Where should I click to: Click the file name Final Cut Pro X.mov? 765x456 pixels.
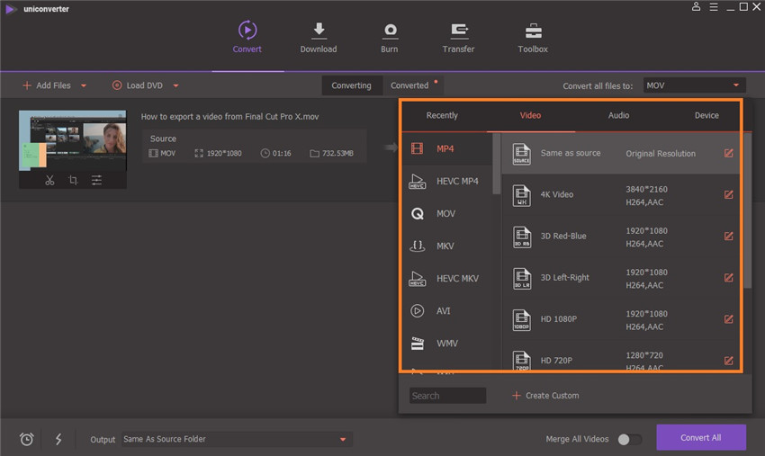[229, 117]
